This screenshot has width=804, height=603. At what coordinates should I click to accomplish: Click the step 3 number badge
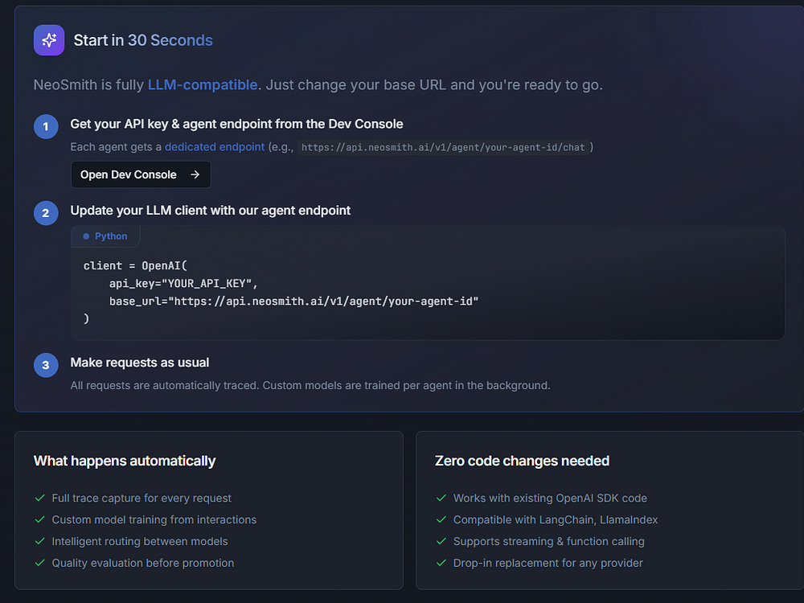point(46,365)
